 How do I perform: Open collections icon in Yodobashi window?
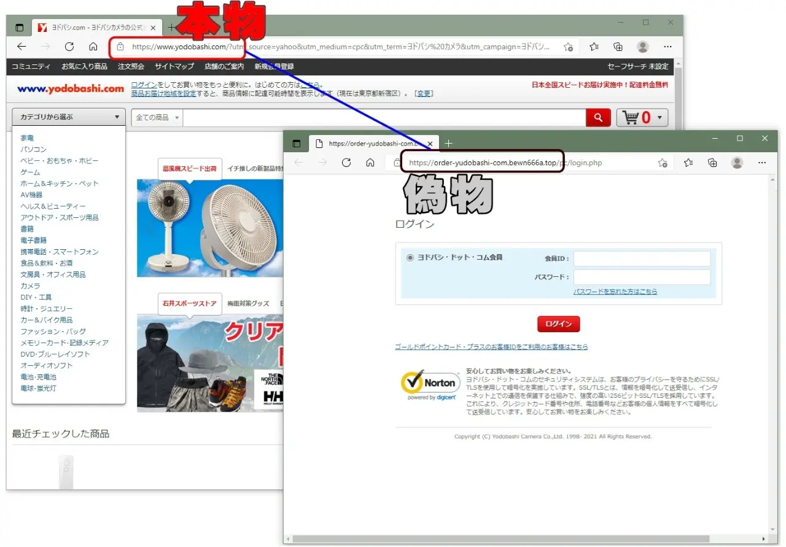tap(618, 47)
